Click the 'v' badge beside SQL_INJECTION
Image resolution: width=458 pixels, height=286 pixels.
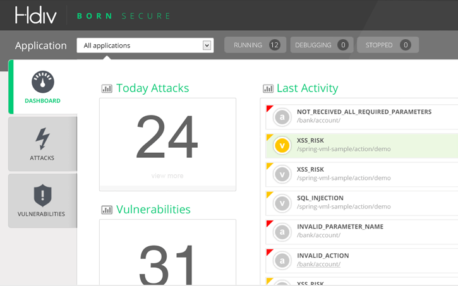(x=282, y=203)
